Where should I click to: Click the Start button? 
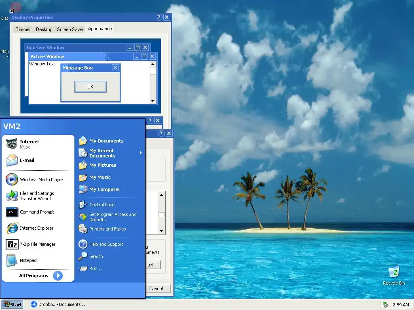[12, 304]
